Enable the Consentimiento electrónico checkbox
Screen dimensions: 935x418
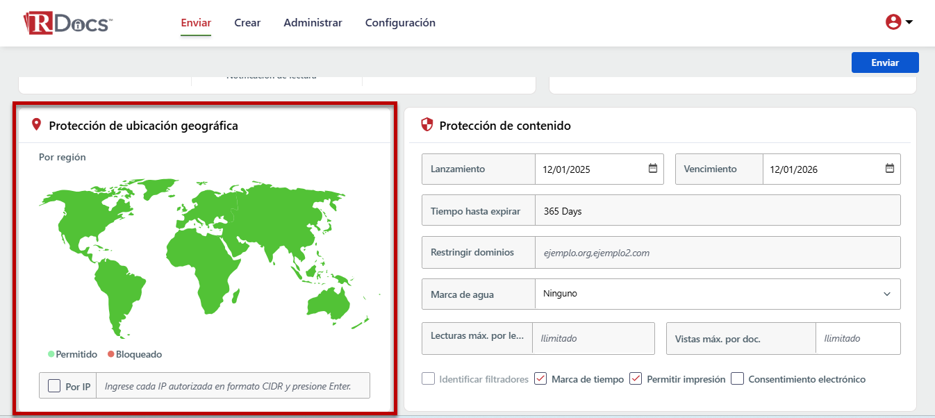(738, 378)
